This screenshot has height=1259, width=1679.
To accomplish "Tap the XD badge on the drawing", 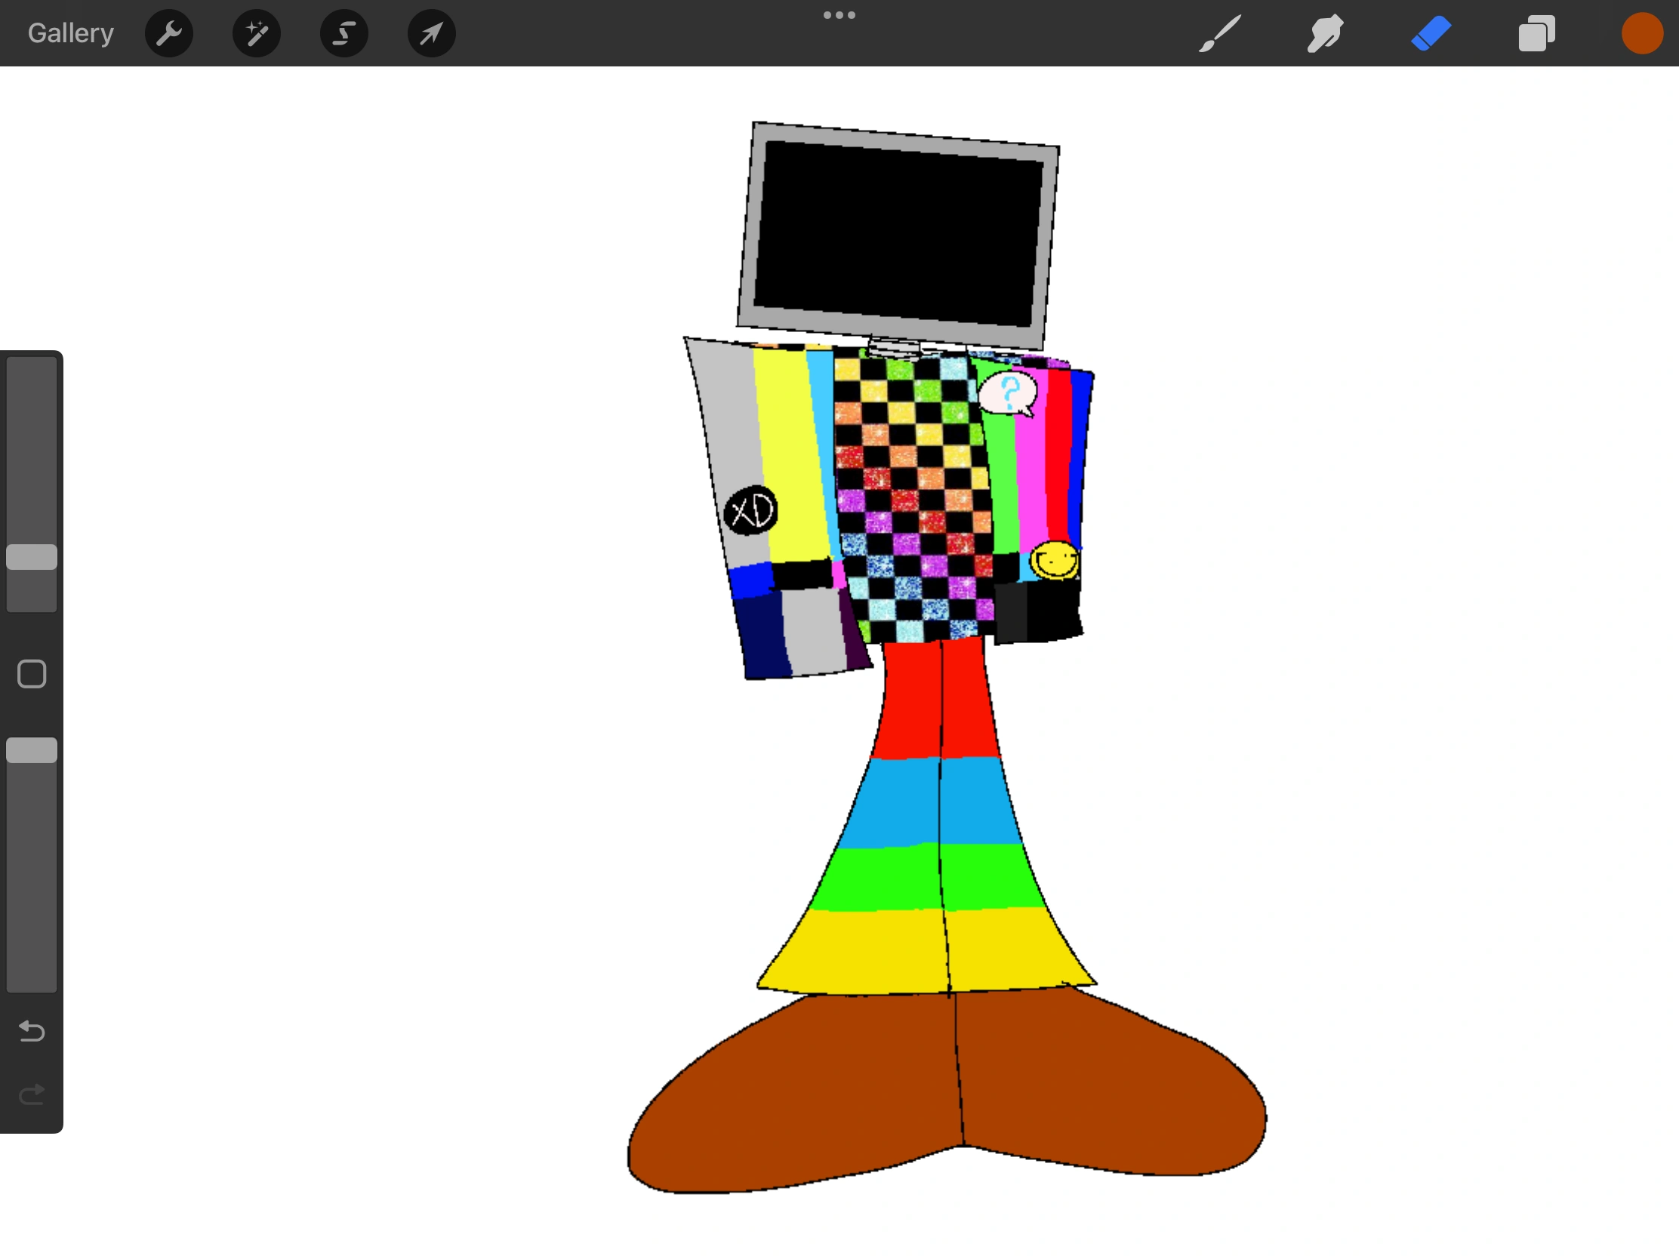I will click(x=750, y=511).
